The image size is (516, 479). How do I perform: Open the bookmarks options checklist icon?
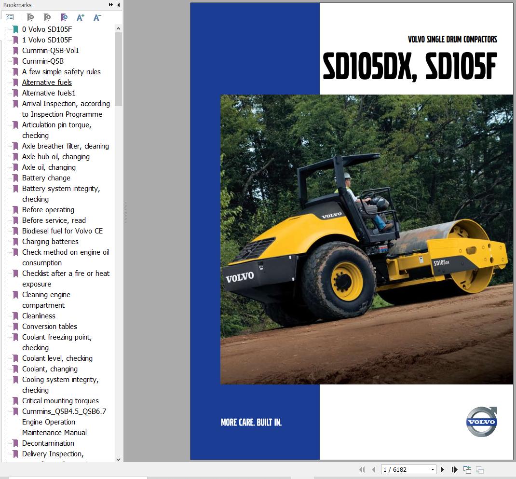tap(10, 17)
